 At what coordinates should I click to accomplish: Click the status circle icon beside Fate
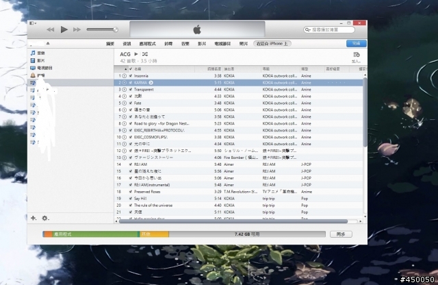(125, 103)
